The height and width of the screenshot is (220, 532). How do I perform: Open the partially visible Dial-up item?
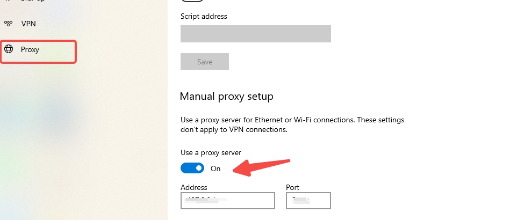pos(33,1)
